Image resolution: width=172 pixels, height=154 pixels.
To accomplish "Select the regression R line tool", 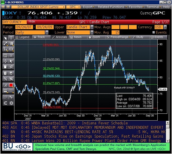I will click(x=11, y=44).
